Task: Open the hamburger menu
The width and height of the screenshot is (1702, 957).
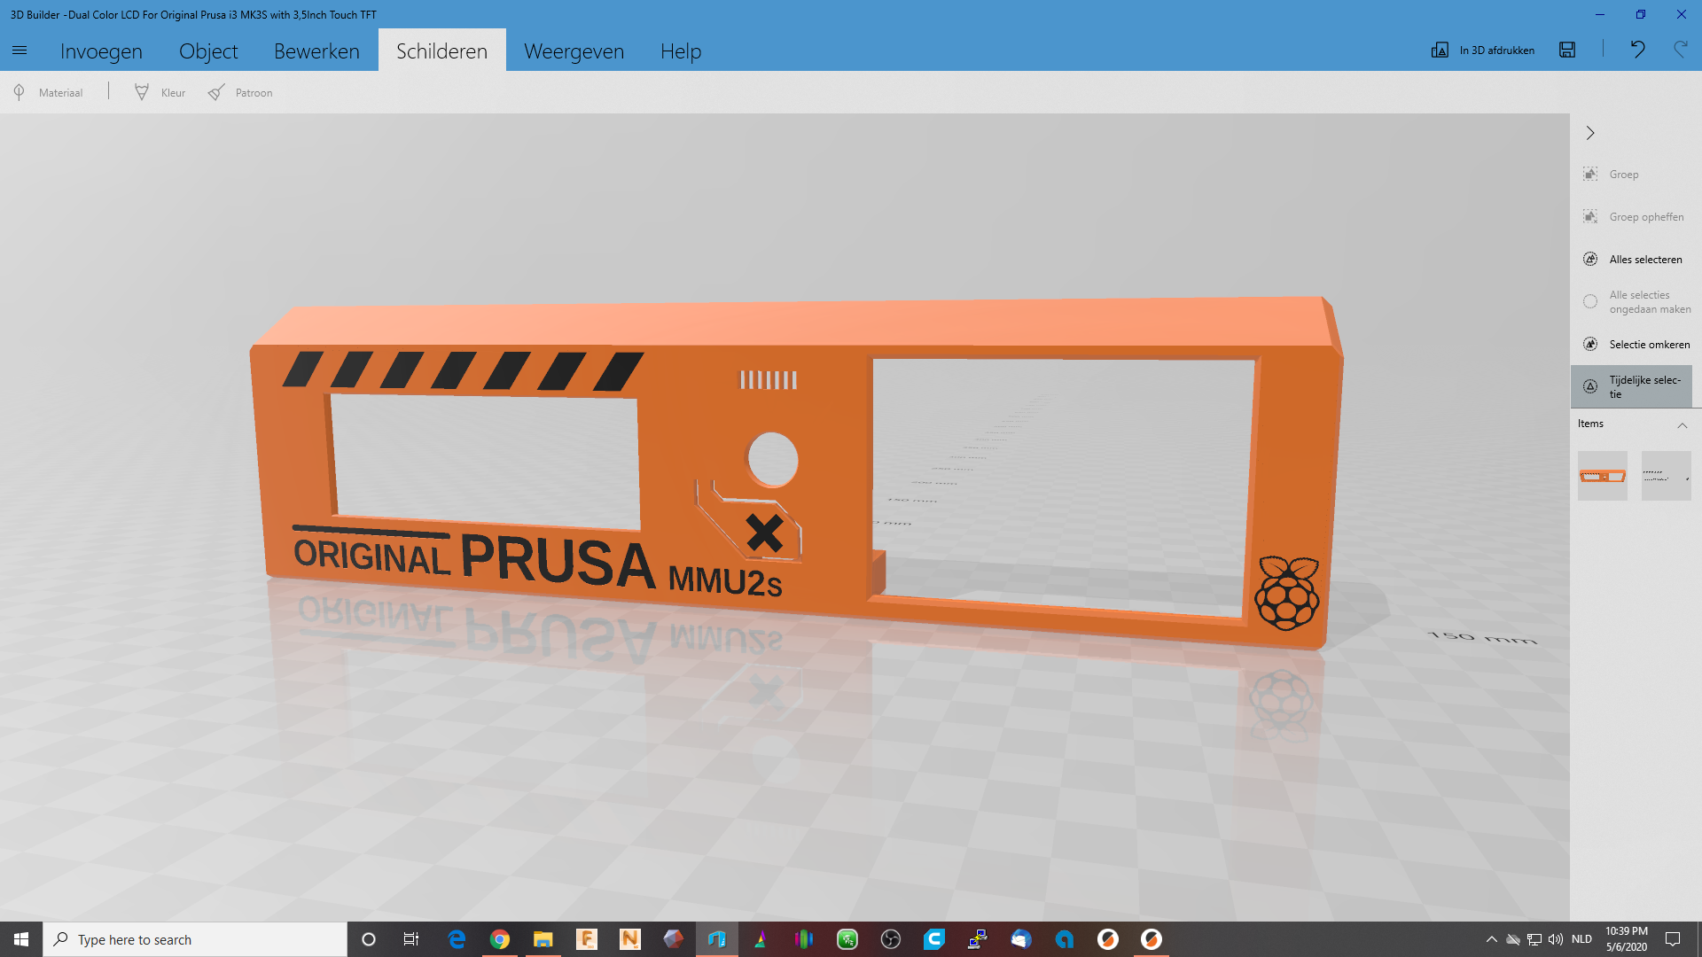Action: click(x=19, y=51)
